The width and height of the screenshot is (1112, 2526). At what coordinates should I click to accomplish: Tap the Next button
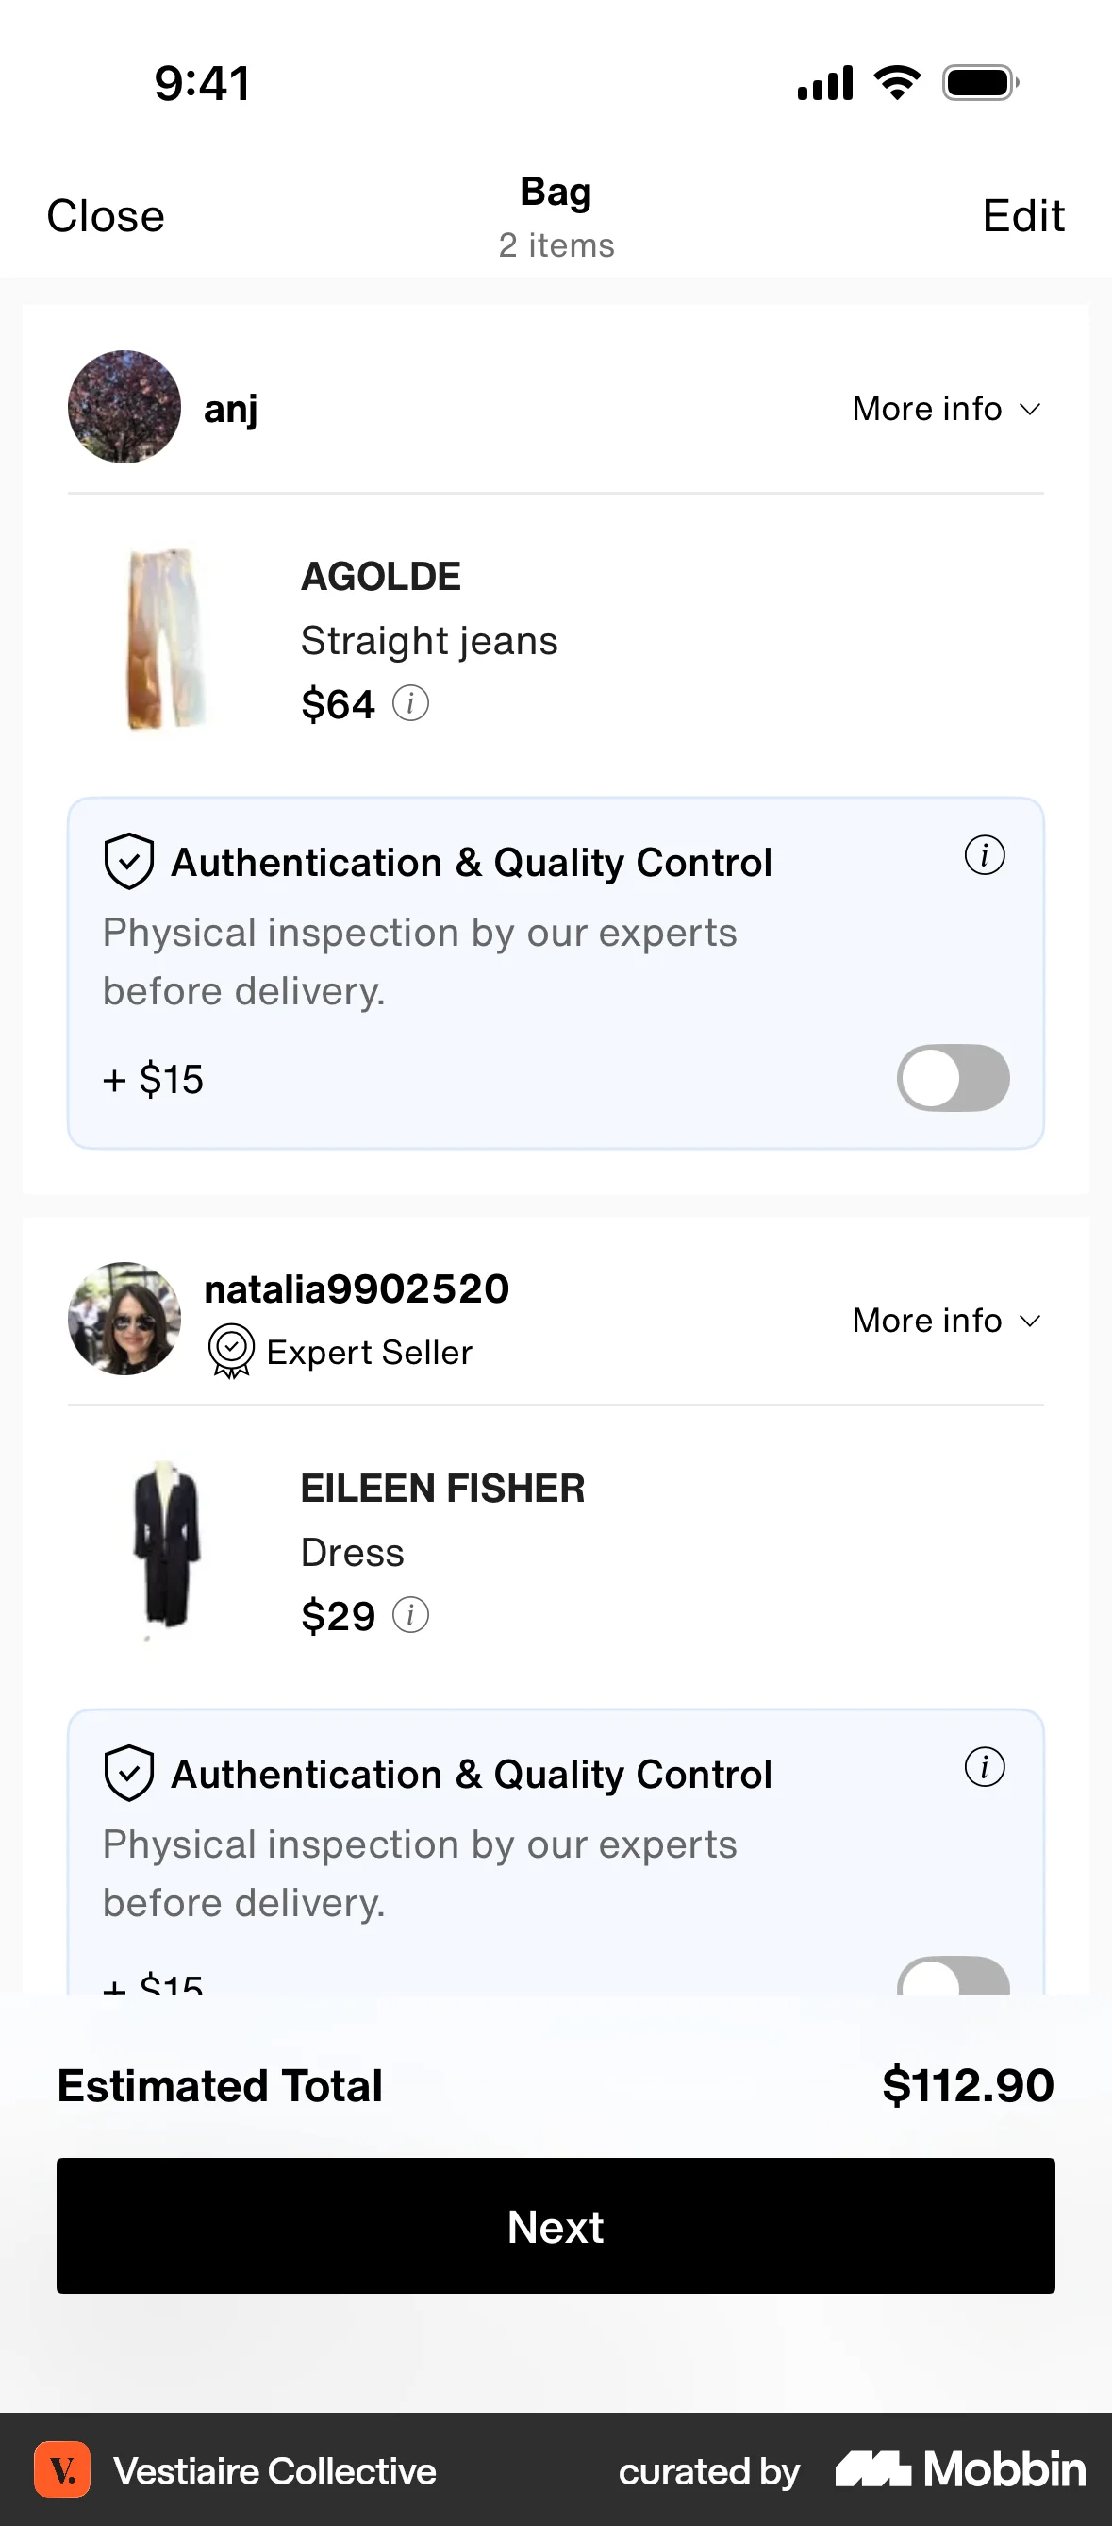(556, 2226)
